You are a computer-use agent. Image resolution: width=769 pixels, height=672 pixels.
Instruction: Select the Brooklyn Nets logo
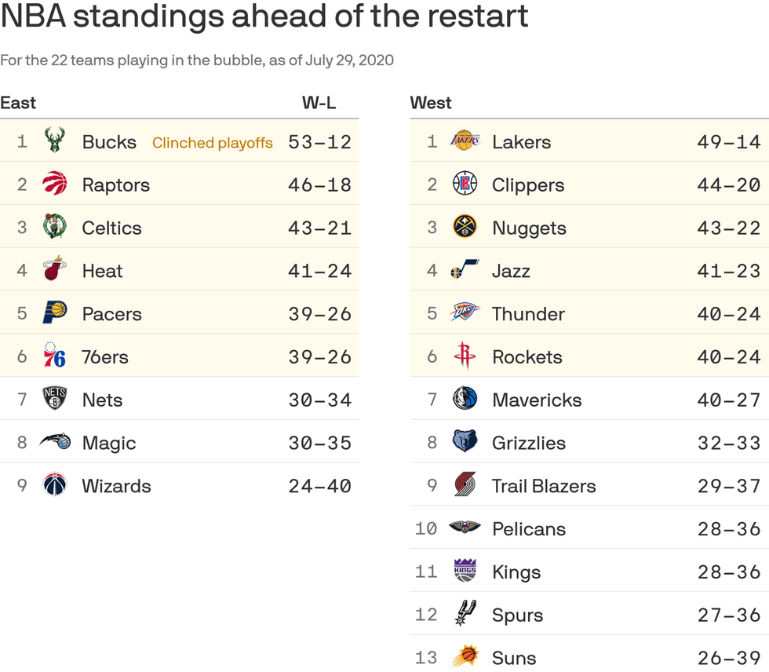54,400
